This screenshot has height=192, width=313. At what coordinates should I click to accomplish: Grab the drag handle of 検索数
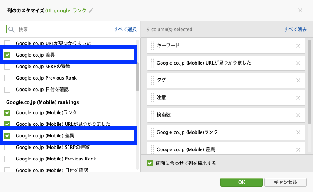153,115
